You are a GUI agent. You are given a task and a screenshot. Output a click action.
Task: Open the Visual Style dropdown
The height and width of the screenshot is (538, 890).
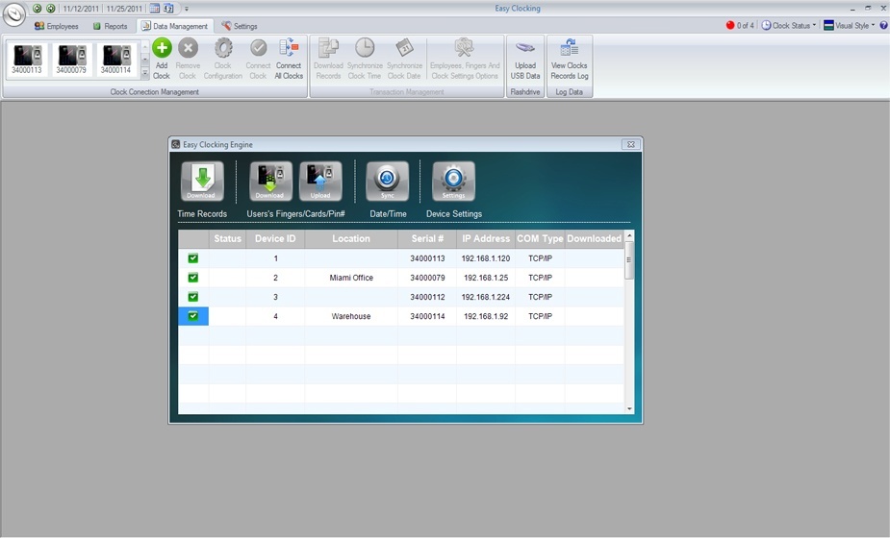tap(850, 26)
